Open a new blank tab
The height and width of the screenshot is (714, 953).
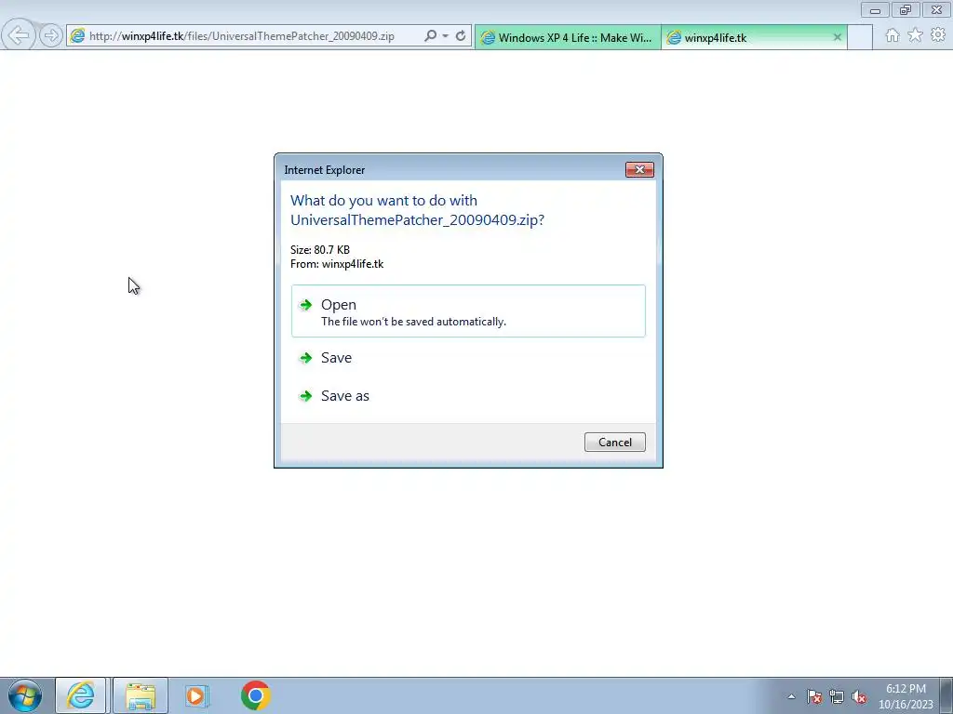point(859,37)
